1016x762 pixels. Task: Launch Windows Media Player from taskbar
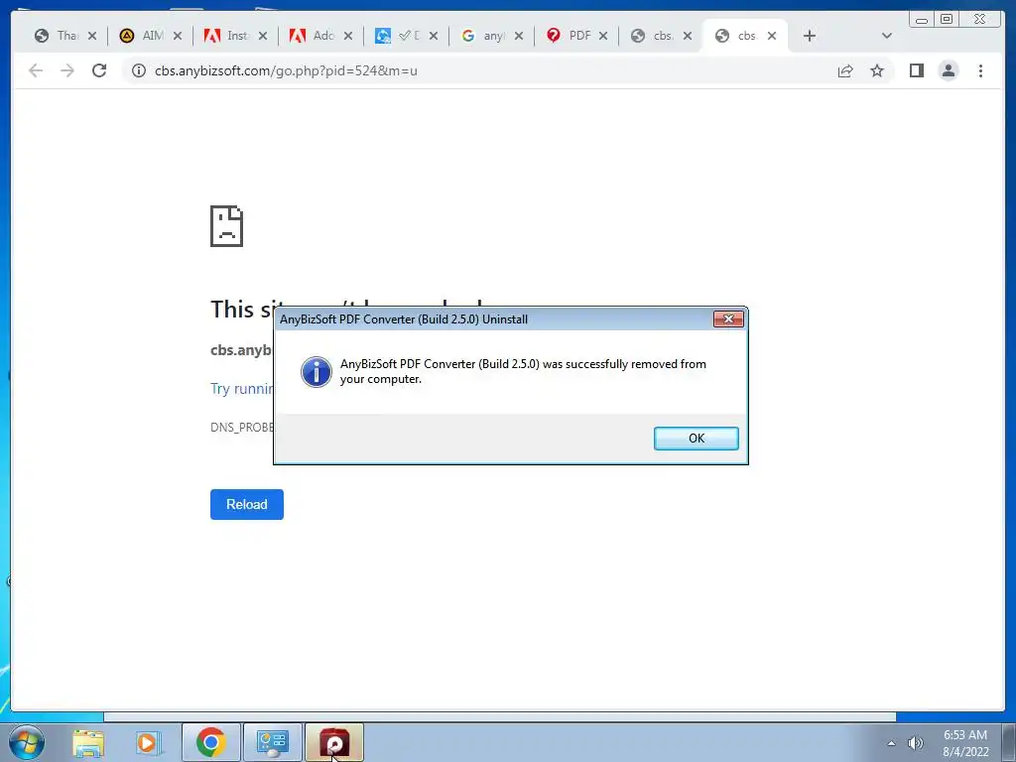coord(149,743)
